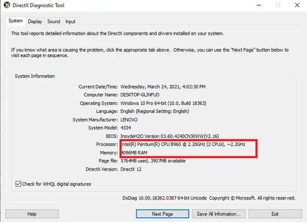Screen dimensions: 307x222
Task: Click the English regional setting language value
Action: point(155,111)
